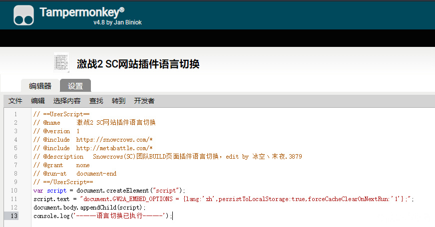Click line number 1 in the gutter
The width and height of the screenshot is (435, 227).
(15, 114)
